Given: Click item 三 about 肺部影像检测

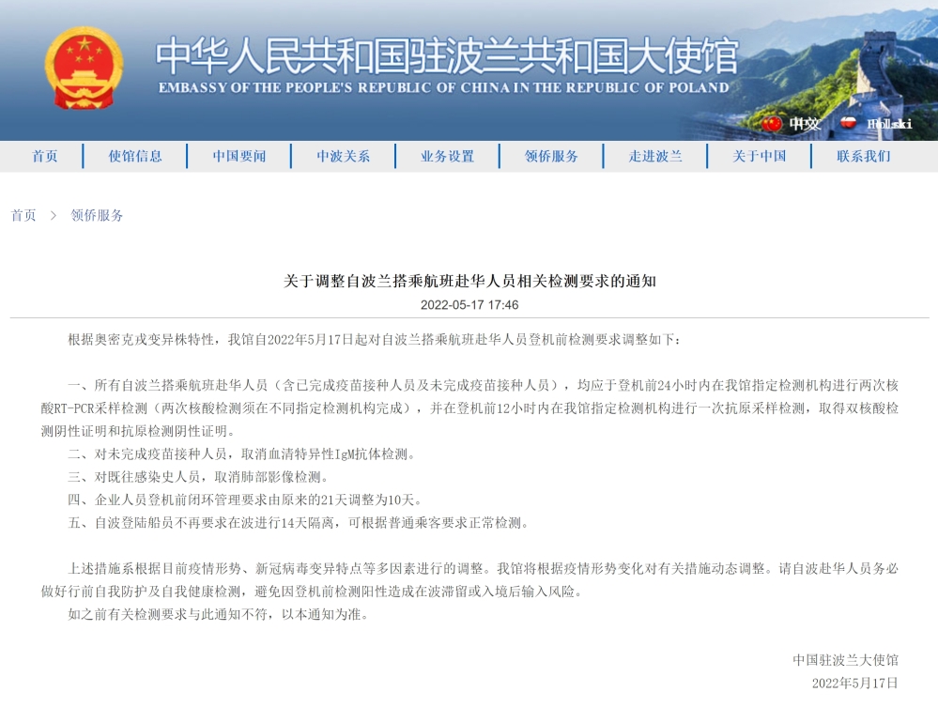Looking at the screenshot, I should [198, 477].
